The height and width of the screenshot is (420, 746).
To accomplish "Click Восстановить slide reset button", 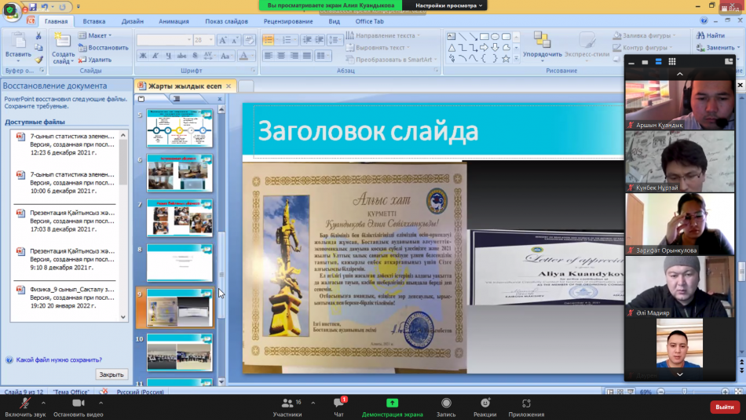I will tap(103, 48).
